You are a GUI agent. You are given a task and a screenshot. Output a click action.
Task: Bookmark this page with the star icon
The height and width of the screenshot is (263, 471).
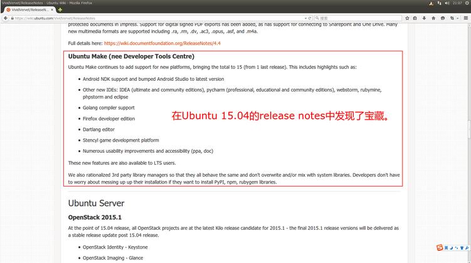pyautogui.click(x=407, y=18)
